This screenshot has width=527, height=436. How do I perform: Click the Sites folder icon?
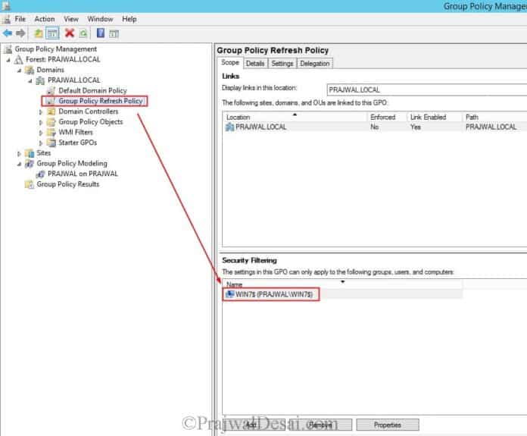[30, 153]
